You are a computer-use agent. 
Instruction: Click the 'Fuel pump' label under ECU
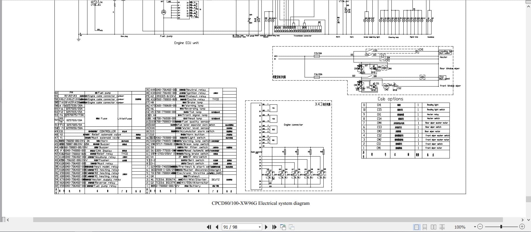point(166,36)
